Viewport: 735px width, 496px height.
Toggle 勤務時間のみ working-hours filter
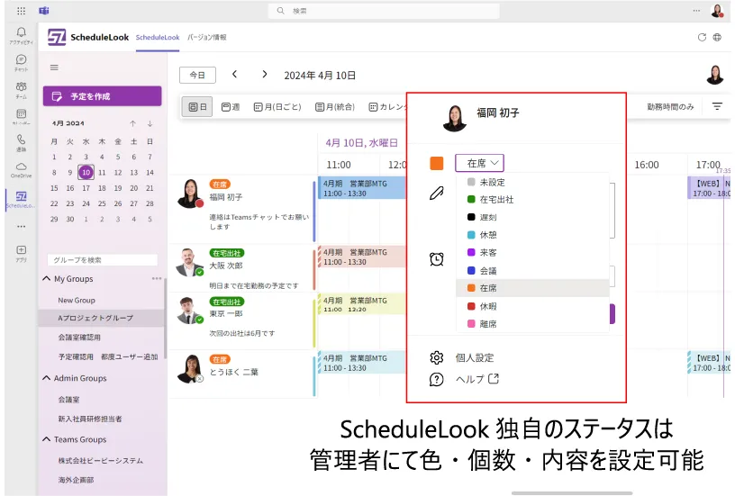(670, 107)
